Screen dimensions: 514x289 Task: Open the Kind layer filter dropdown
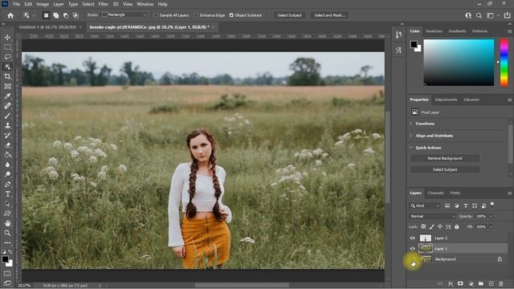[x=425, y=206]
